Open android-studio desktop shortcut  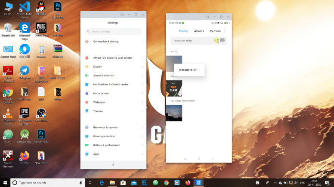[25, 136]
